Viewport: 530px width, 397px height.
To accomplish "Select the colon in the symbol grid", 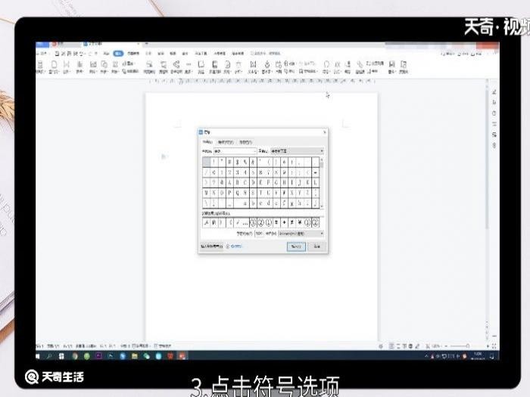I will pyautogui.click(x=291, y=172).
